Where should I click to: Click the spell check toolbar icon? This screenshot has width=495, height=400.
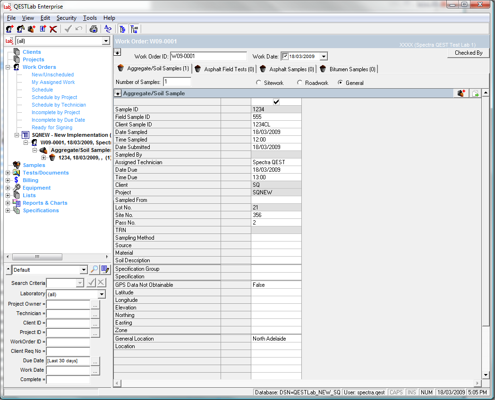(108, 29)
